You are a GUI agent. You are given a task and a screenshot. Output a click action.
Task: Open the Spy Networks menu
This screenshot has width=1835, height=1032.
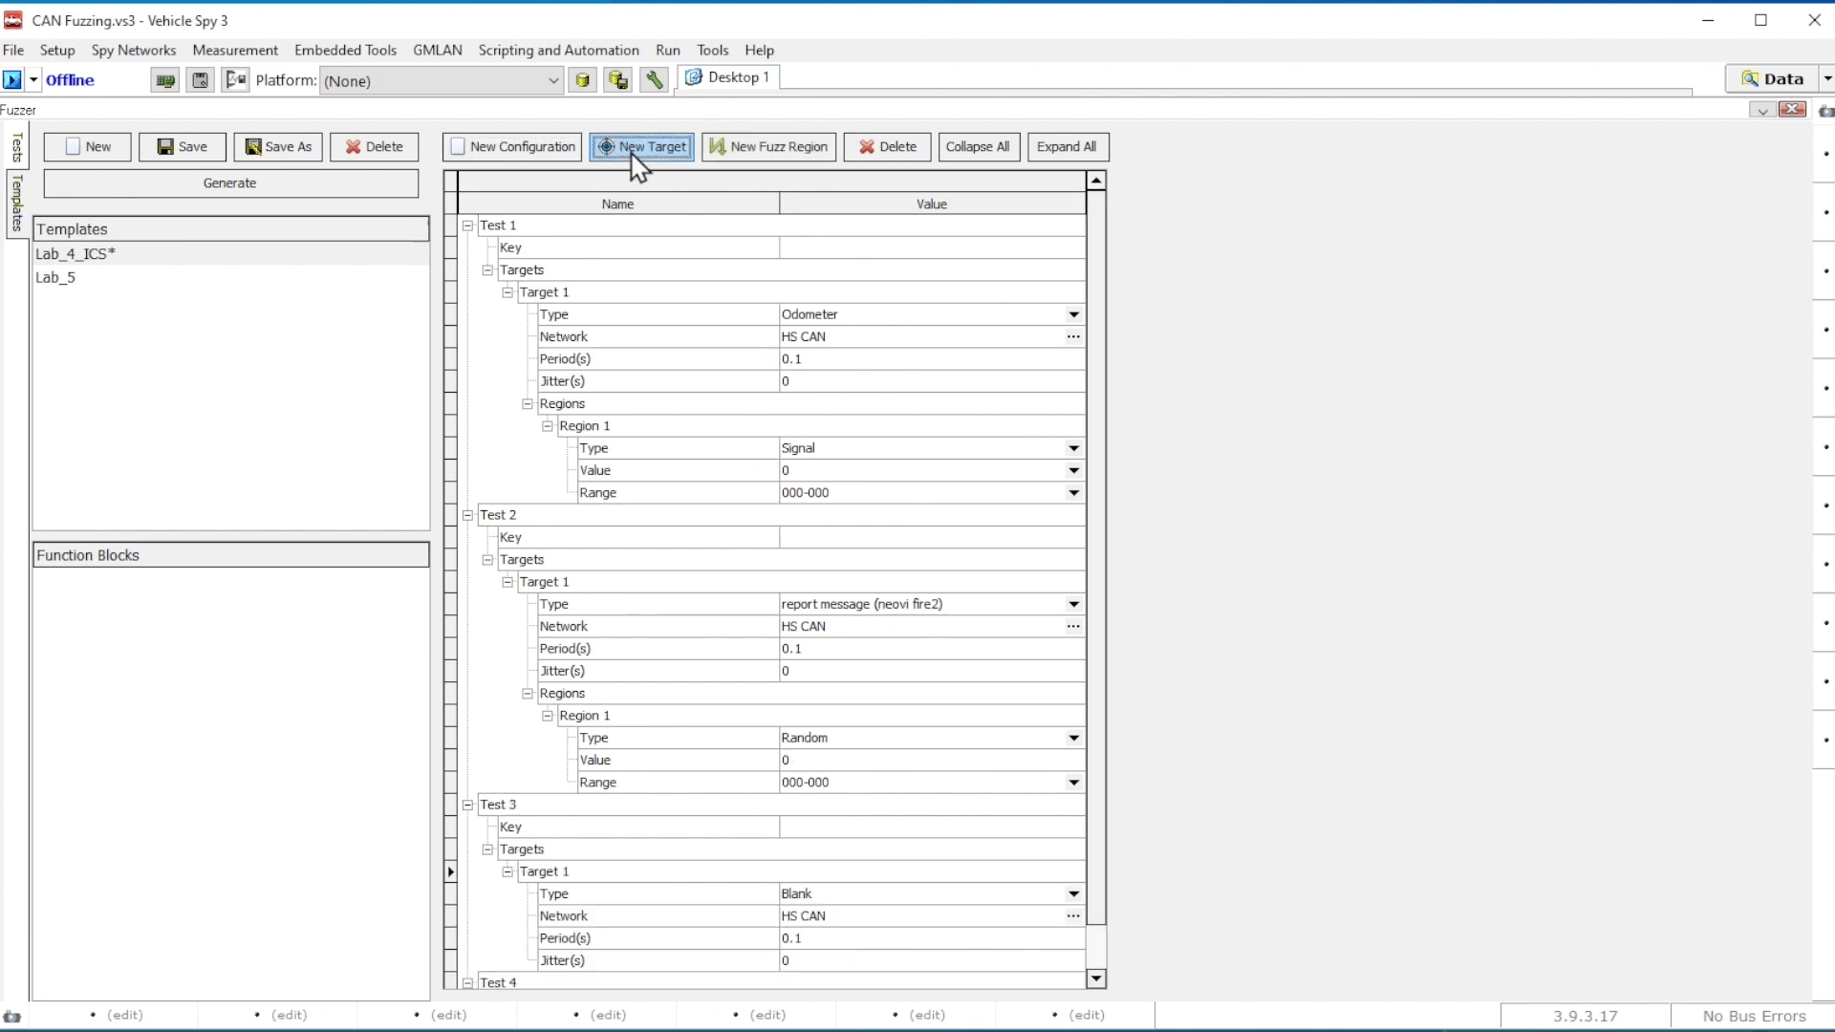[x=134, y=51]
